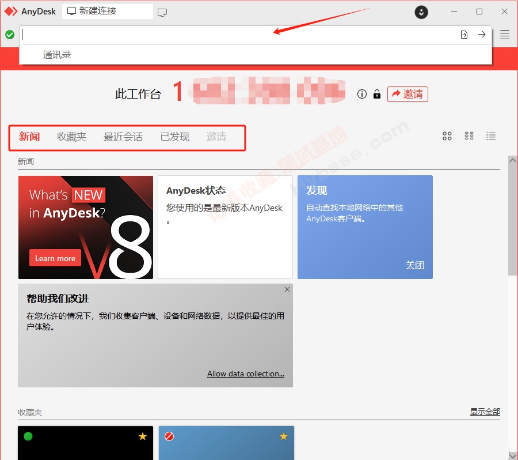Click the lock icon for password settings
The width and height of the screenshot is (518, 460).
[x=376, y=95]
